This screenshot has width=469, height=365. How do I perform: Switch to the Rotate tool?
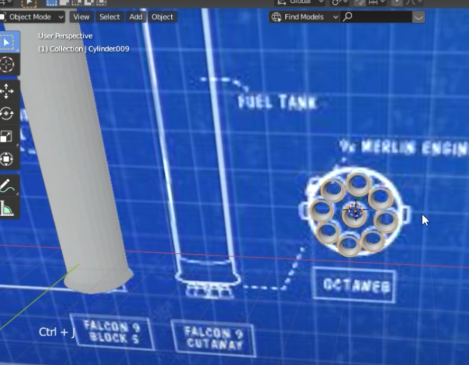pos(7,113)
